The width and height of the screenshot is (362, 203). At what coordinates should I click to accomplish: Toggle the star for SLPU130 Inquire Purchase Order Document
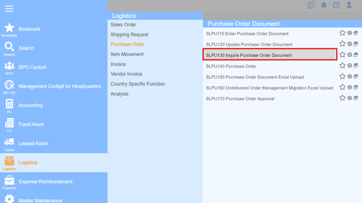click(x=343, y=55)
